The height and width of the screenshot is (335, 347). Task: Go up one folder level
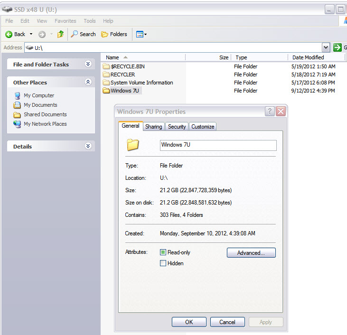[60, 34]
